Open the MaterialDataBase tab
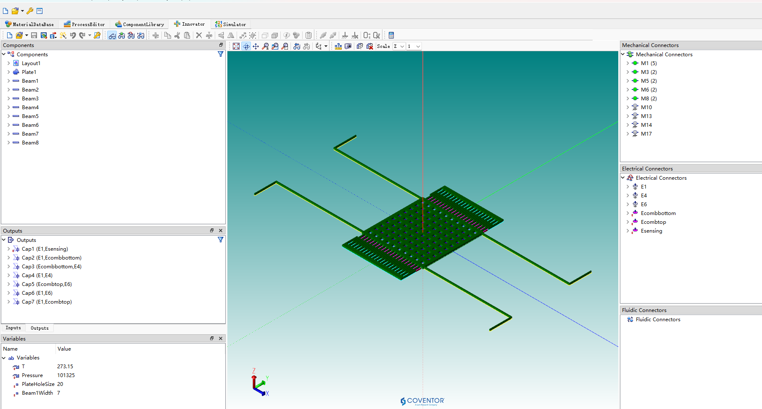Viewport: 762px width, 409px height. pos(29,24)
